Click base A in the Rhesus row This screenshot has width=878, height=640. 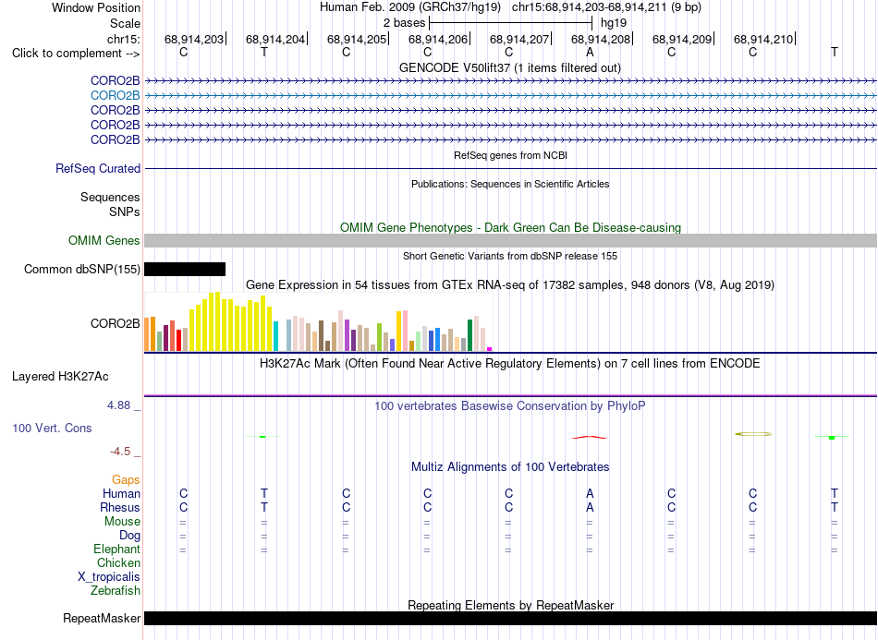click(x=590, y=507)
